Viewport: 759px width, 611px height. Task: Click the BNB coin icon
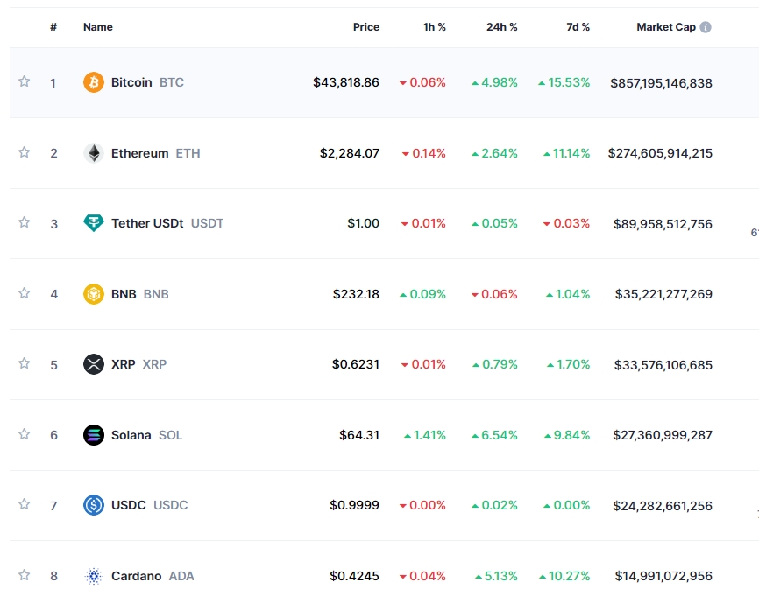[93, 294]
